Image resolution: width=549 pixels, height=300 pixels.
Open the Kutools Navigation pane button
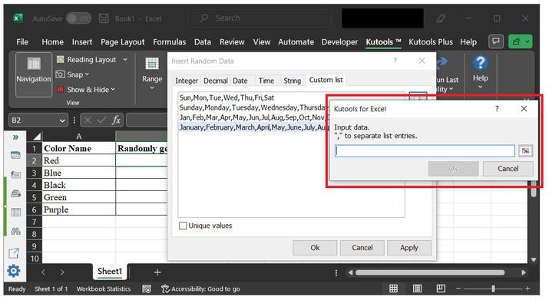[34, 74]
